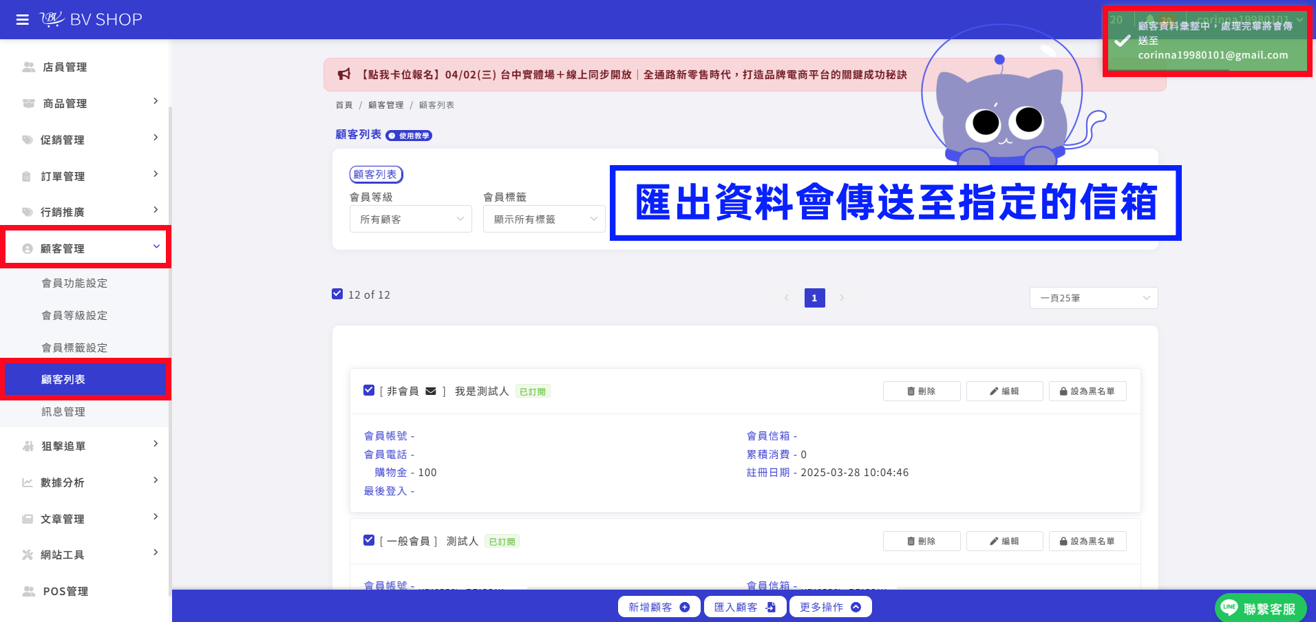The width and height of the screenshot is (1316, 622).
Task: Click the 網站工具 wrench icon
Action: pos(28,555)
